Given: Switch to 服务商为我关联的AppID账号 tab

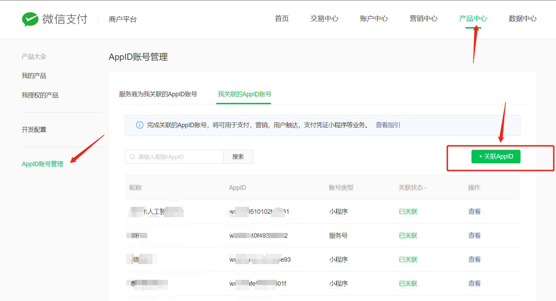Looking at the screenshot, I should tap(158, 94).
